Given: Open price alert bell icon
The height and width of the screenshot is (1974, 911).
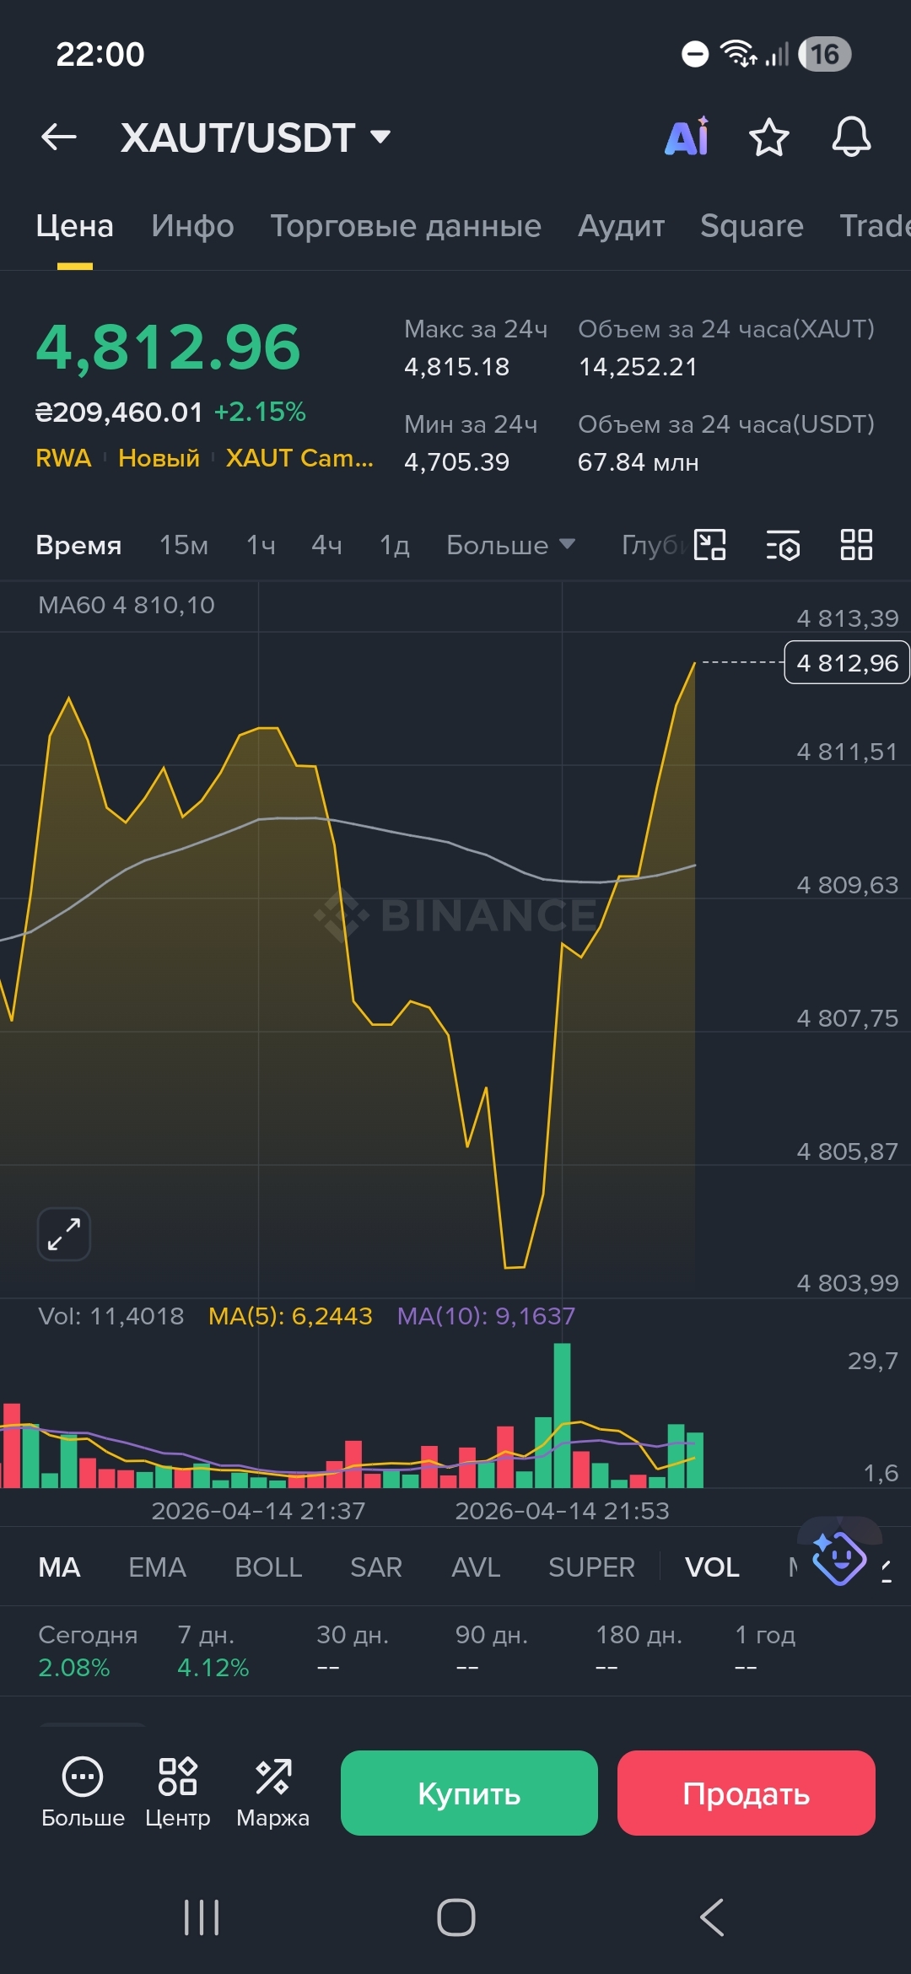Looking at the screenshot, I should tap(851, 137).
